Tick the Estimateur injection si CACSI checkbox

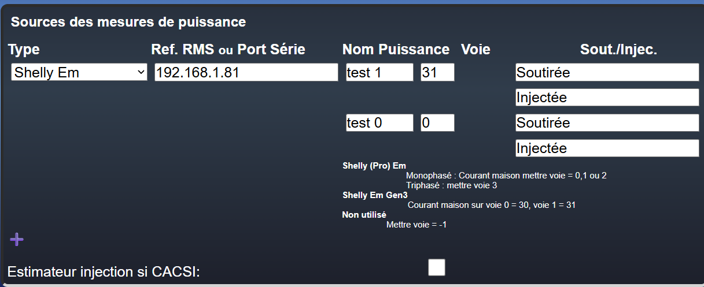coord(437,267)
